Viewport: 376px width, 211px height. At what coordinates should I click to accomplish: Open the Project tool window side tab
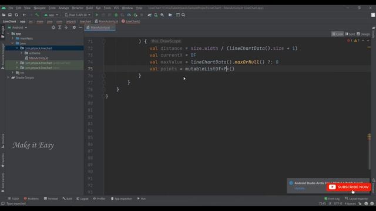click(x=2, y=32)
